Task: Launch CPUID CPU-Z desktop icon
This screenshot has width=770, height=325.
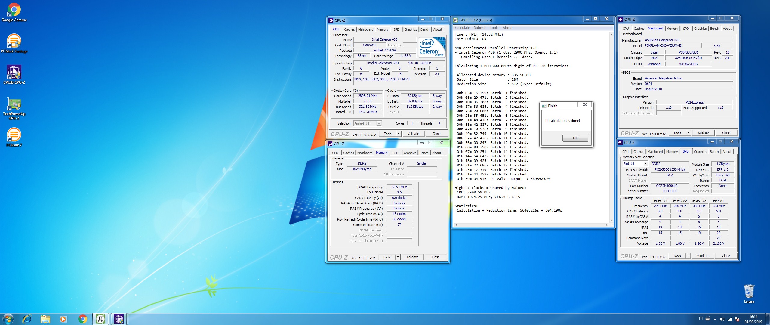Action: coord(14,75)
